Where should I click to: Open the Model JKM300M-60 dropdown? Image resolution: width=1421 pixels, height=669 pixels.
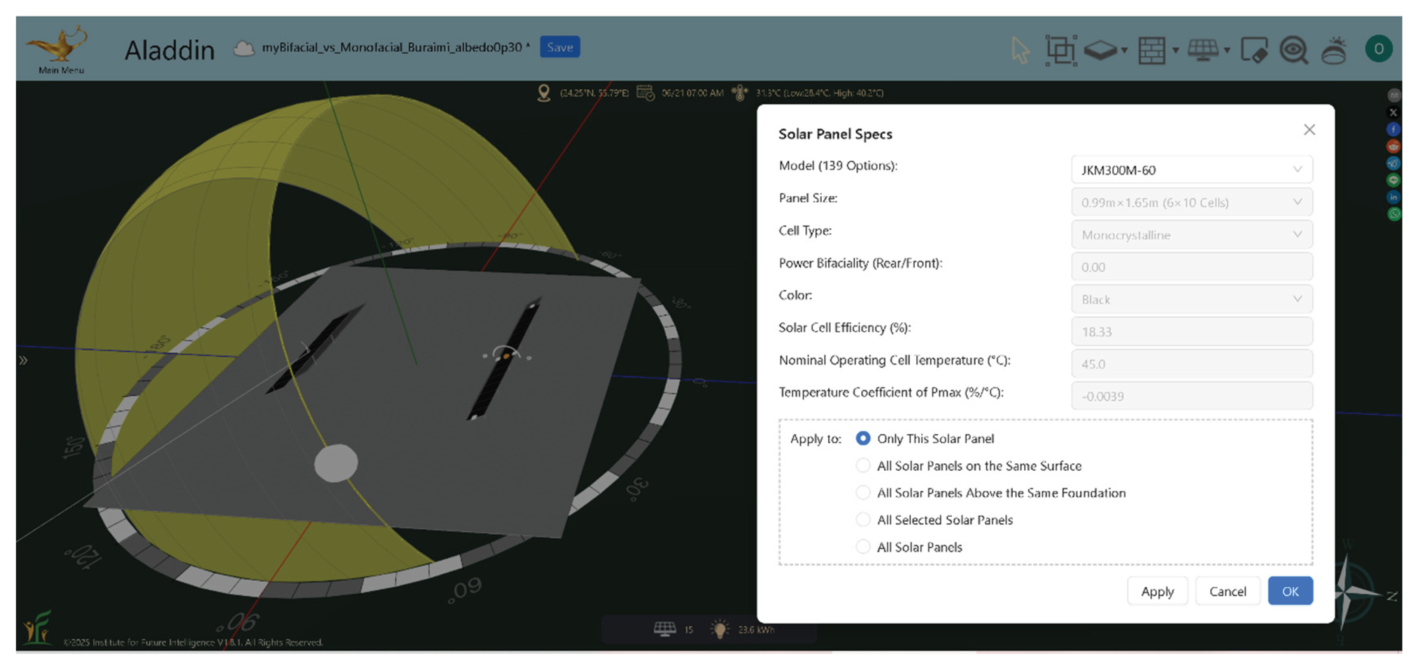(1192, 170)
